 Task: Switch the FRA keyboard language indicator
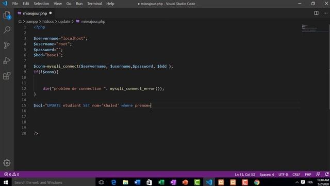click(310, 182)
